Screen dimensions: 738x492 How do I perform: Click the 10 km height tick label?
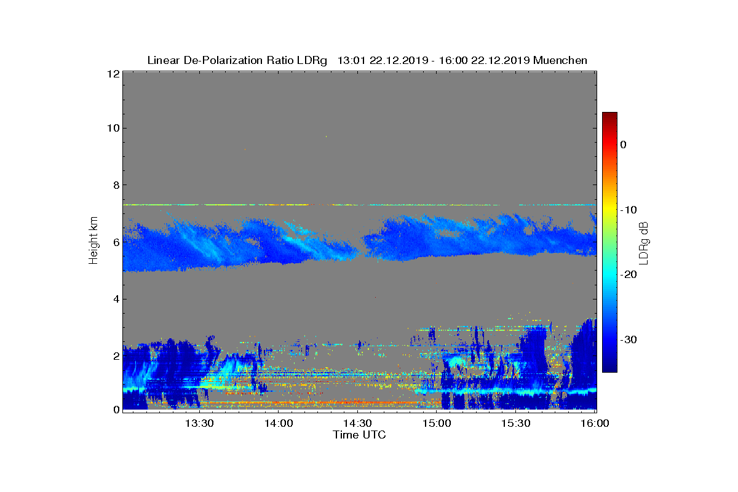[x=113, y=128]
